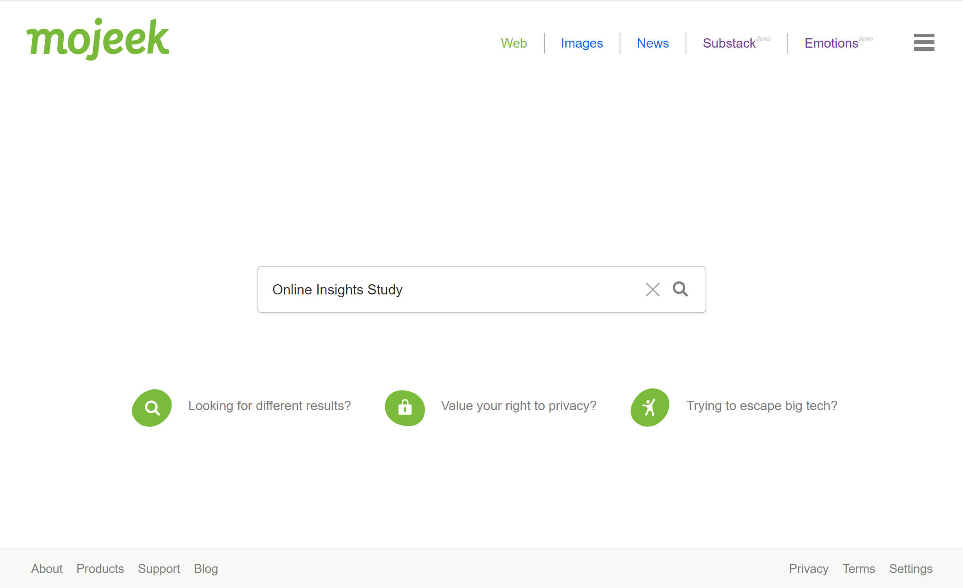Open the hamburger menu icon
The image size is (963, 588).
924,42
